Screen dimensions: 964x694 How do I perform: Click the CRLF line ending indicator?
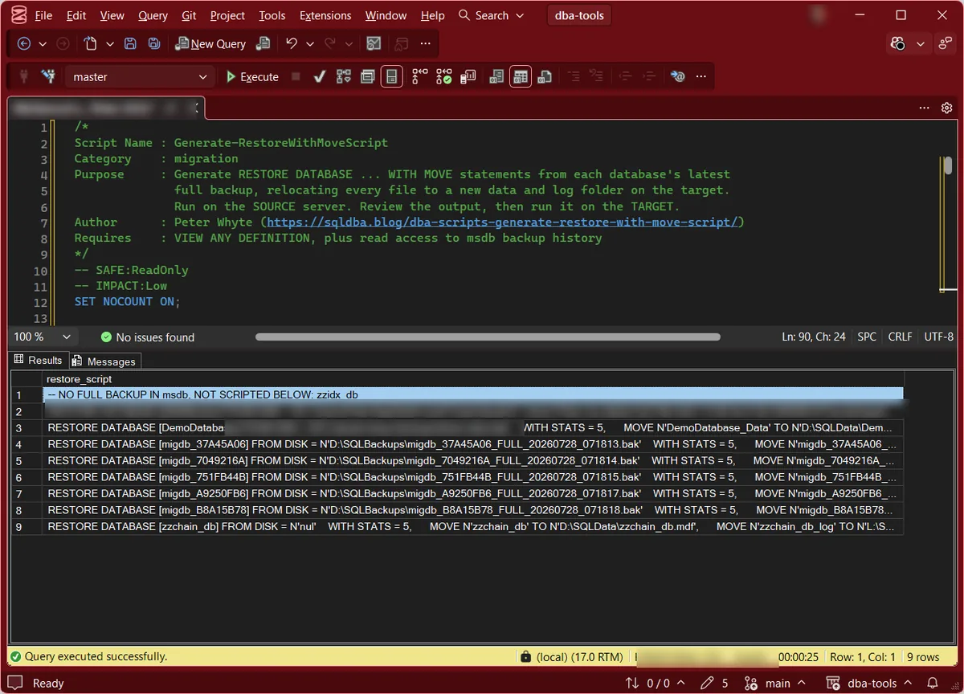(x=900, y=337)
